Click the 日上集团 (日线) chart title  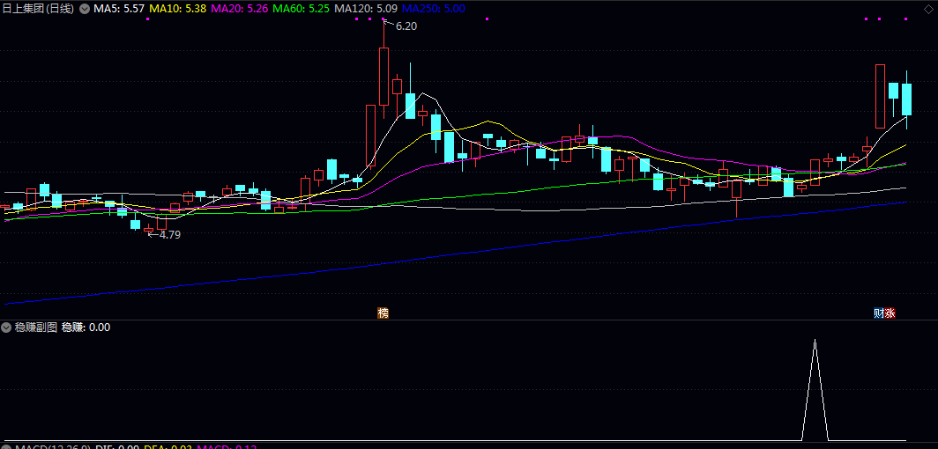(38, 8)
